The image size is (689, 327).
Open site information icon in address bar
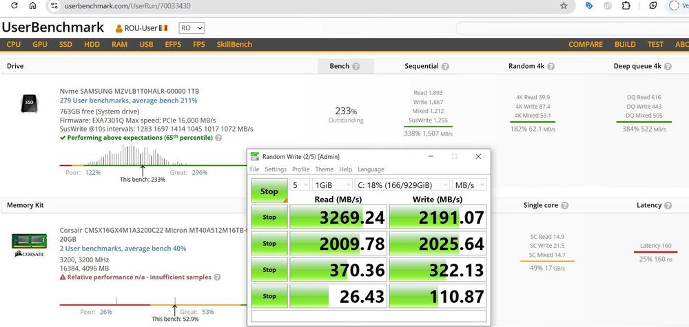click(x=54, y=6)
